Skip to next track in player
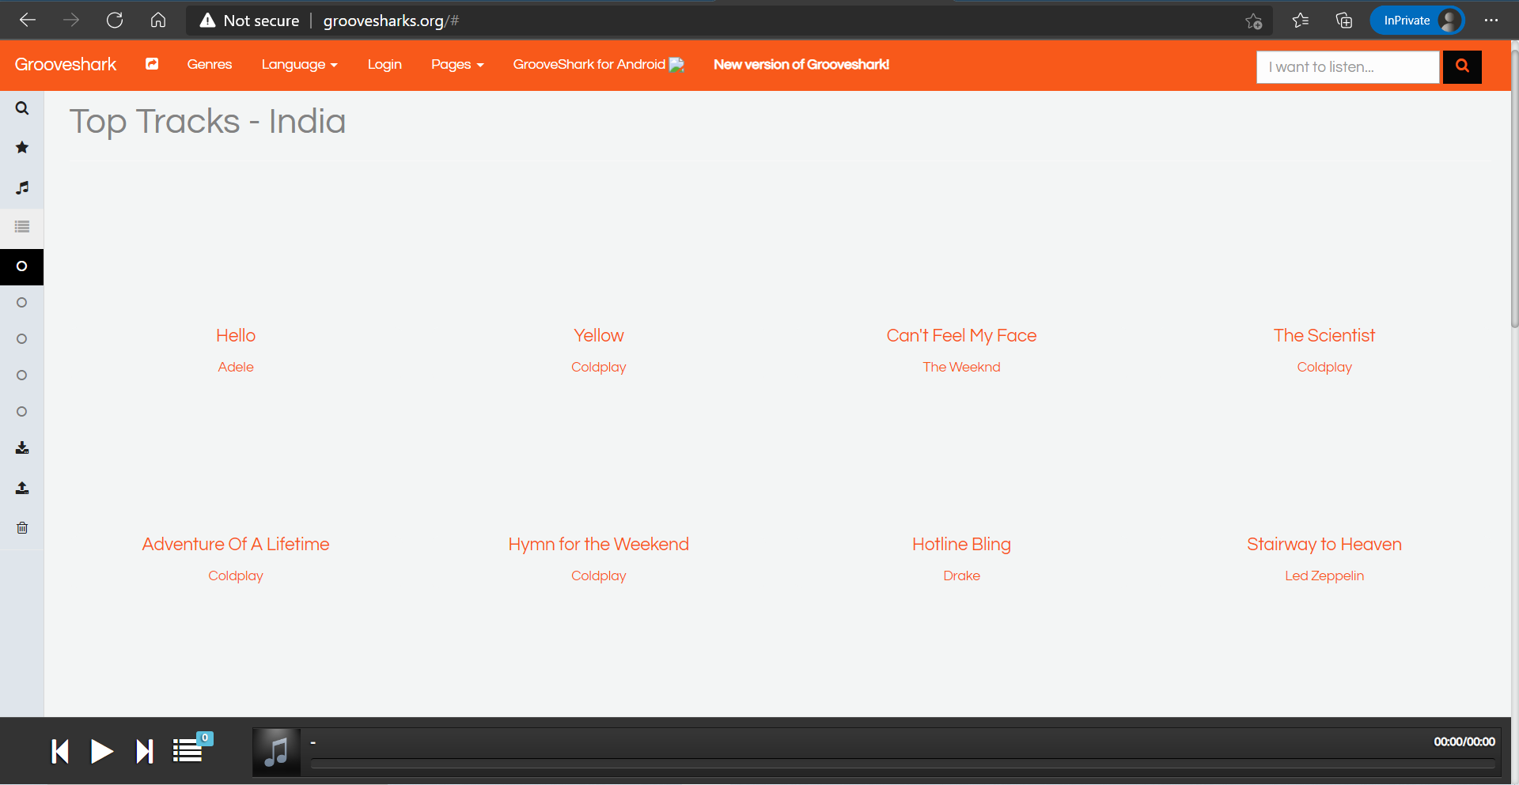Screen dimensions: 1519x785 144,751
